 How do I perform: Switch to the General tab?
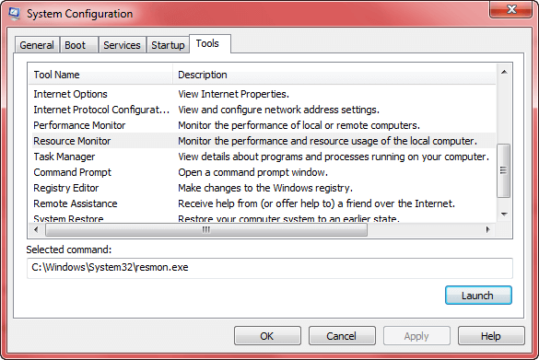(x=37, y=45)
